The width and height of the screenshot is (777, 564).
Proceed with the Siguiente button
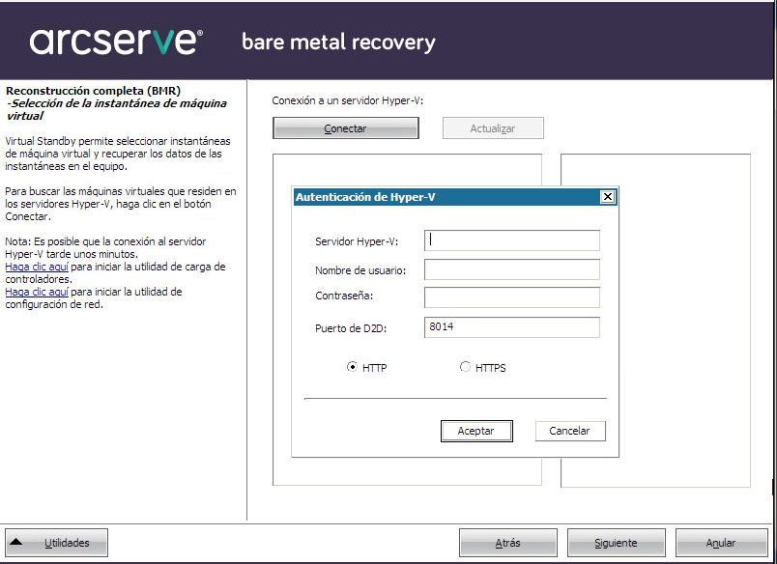(616, 543)
